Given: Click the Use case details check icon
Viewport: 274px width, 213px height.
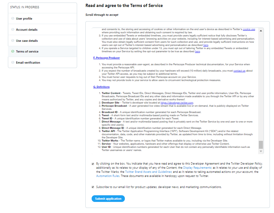Looking at the screenshot, I should [x=13, y=41].
